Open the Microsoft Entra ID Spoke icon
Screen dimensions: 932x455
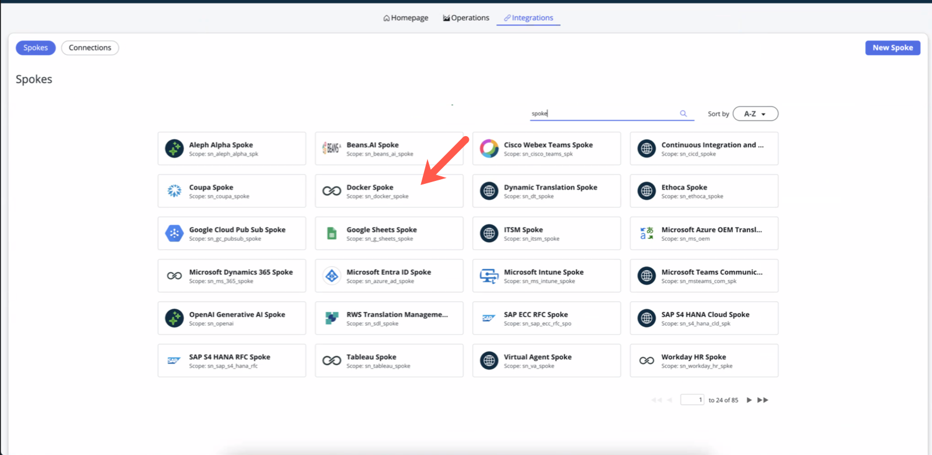331,276
